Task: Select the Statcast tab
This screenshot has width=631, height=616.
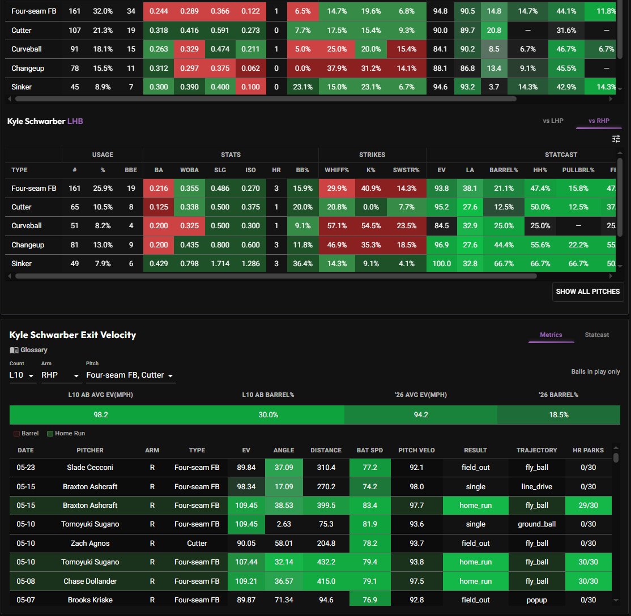Action: 596,335
